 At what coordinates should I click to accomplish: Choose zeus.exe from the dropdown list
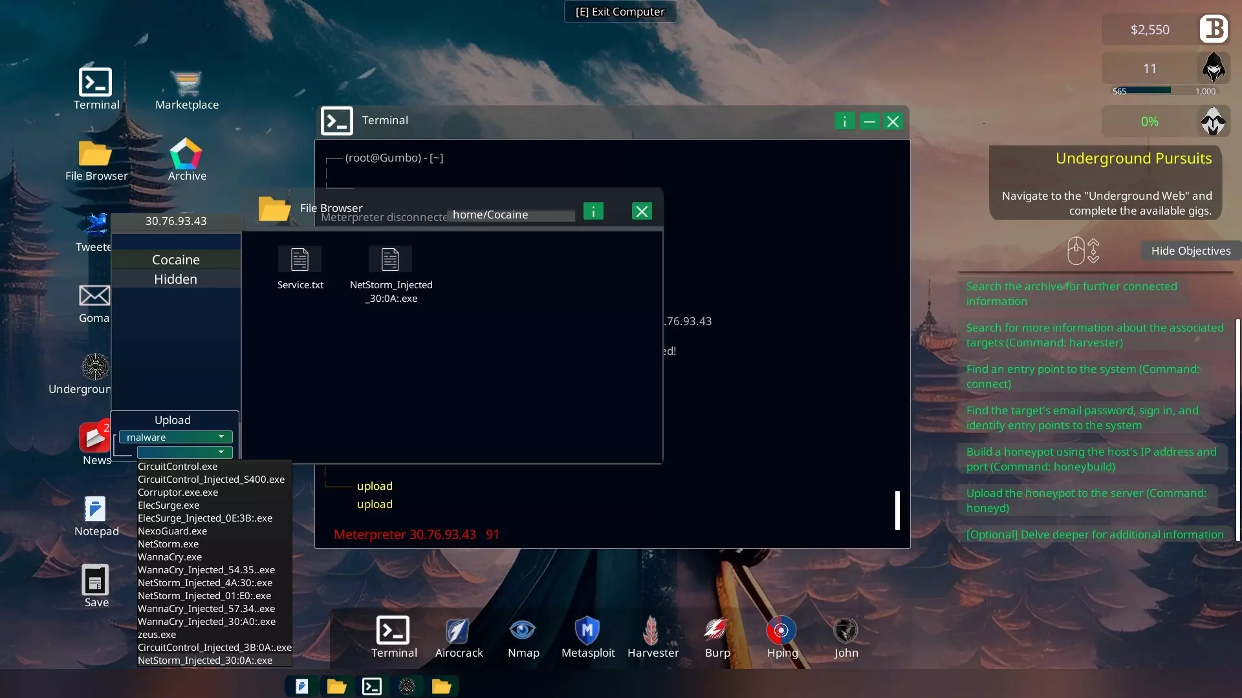coord(157,635)
